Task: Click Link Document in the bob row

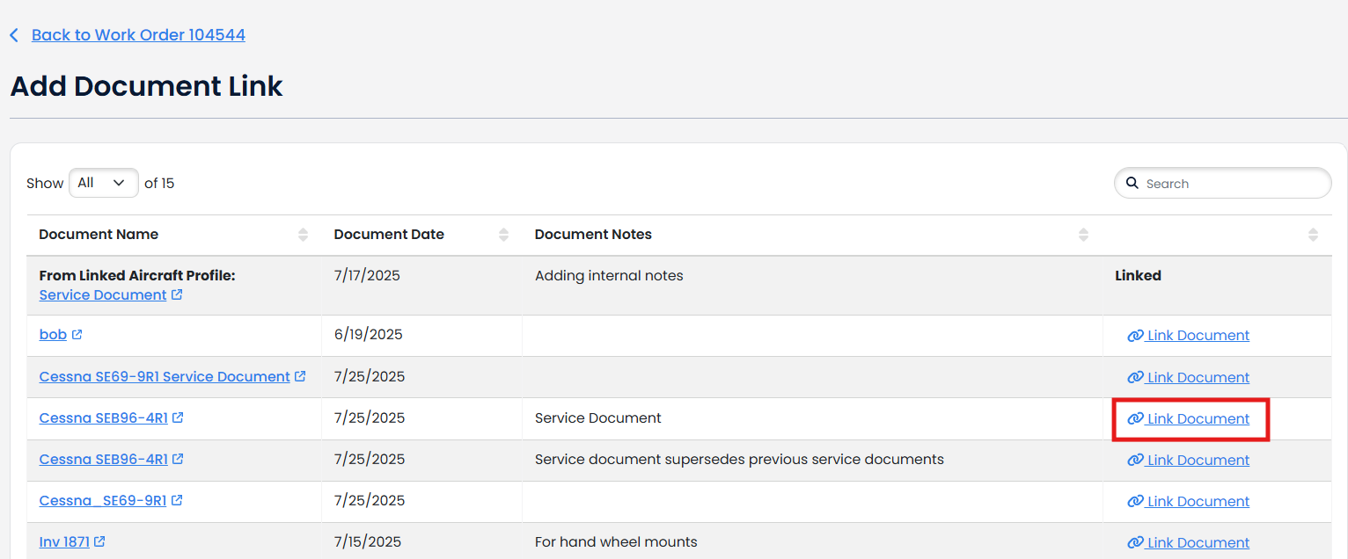Action: pyautogui.click(x=1188, y=335)
